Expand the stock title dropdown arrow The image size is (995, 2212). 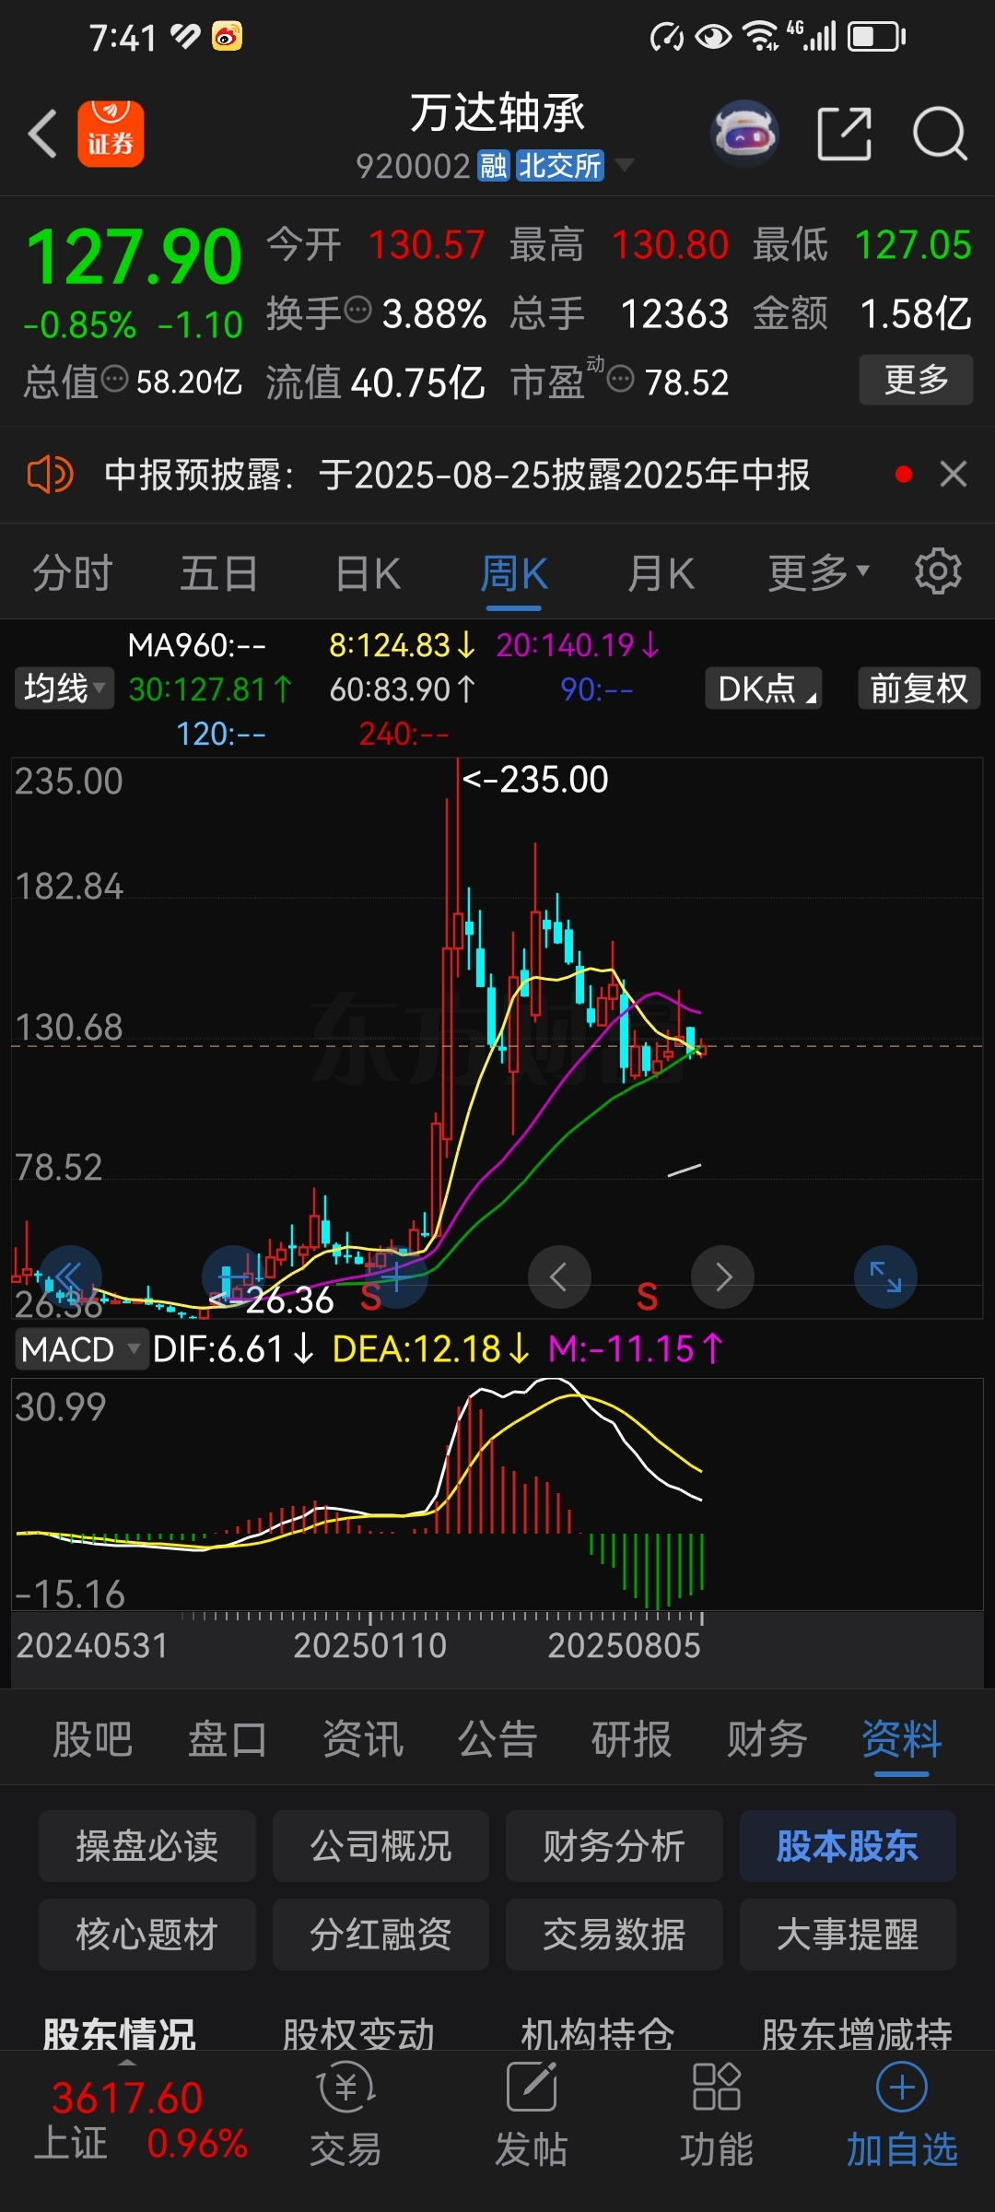click(624, 165)
